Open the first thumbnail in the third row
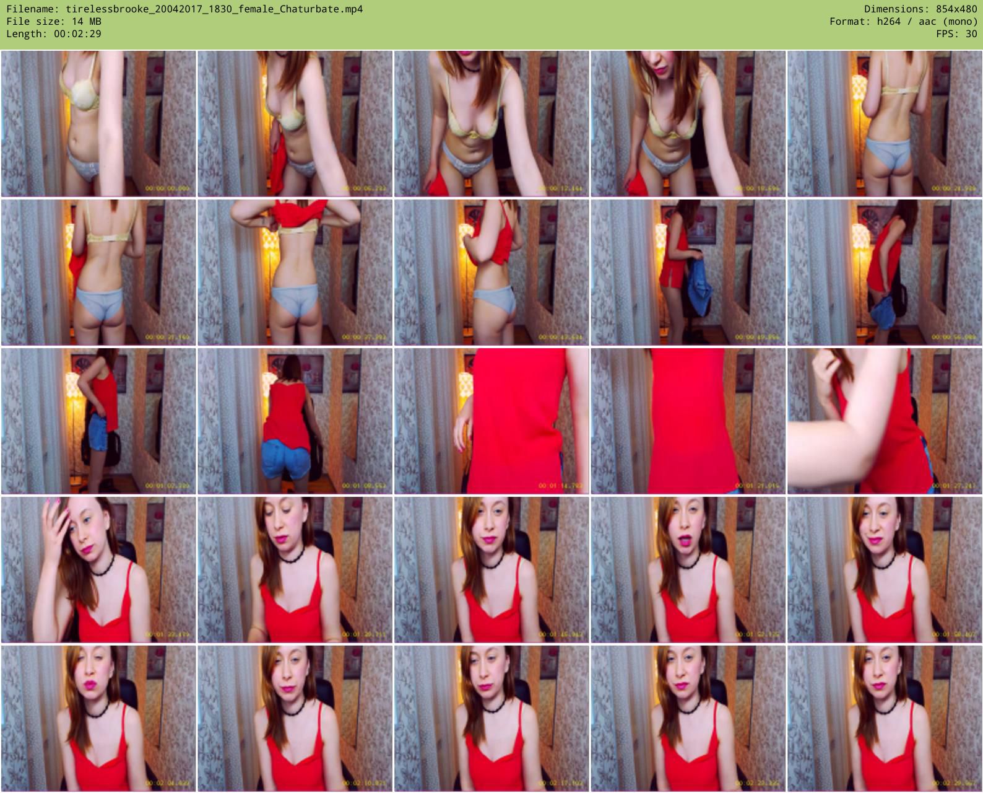The image size is (983, 793). point(98,421)
